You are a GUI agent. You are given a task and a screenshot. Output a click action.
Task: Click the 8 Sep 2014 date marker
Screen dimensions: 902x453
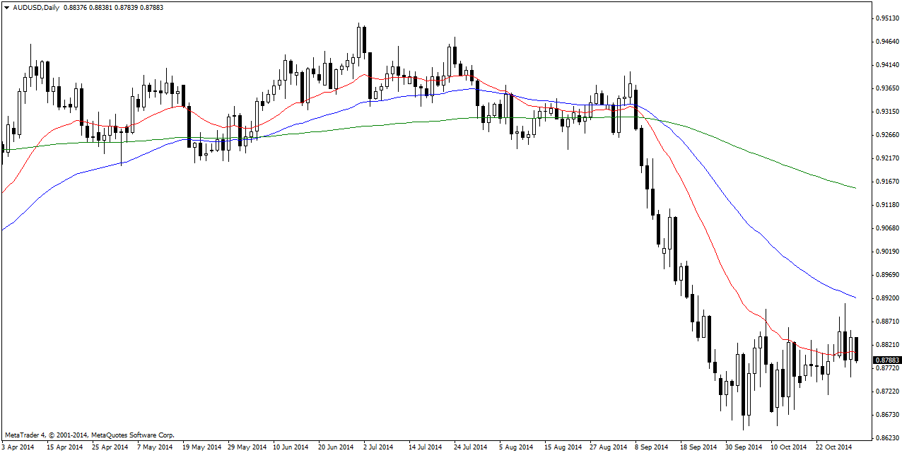pos(651,447)
